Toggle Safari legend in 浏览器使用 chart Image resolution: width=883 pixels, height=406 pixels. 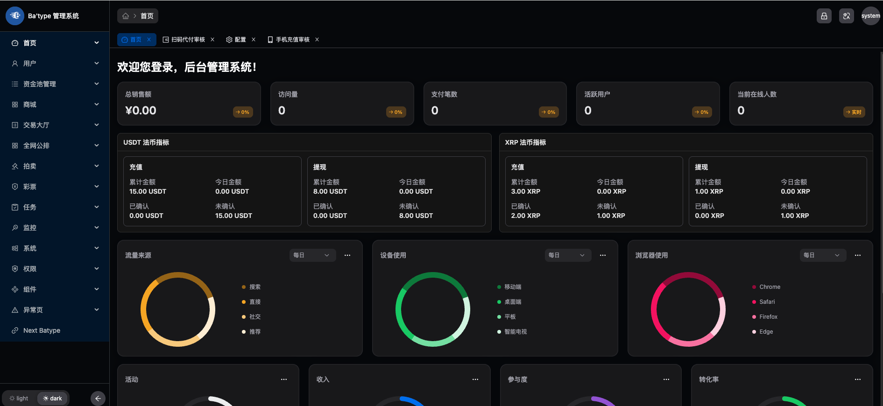[763, 302]
